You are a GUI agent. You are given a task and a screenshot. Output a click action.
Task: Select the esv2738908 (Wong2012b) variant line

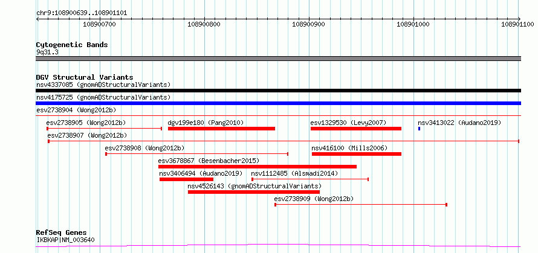pos(197,154)
